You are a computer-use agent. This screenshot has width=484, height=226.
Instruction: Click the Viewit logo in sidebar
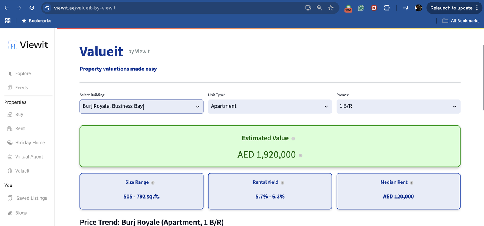pos(28,45)
